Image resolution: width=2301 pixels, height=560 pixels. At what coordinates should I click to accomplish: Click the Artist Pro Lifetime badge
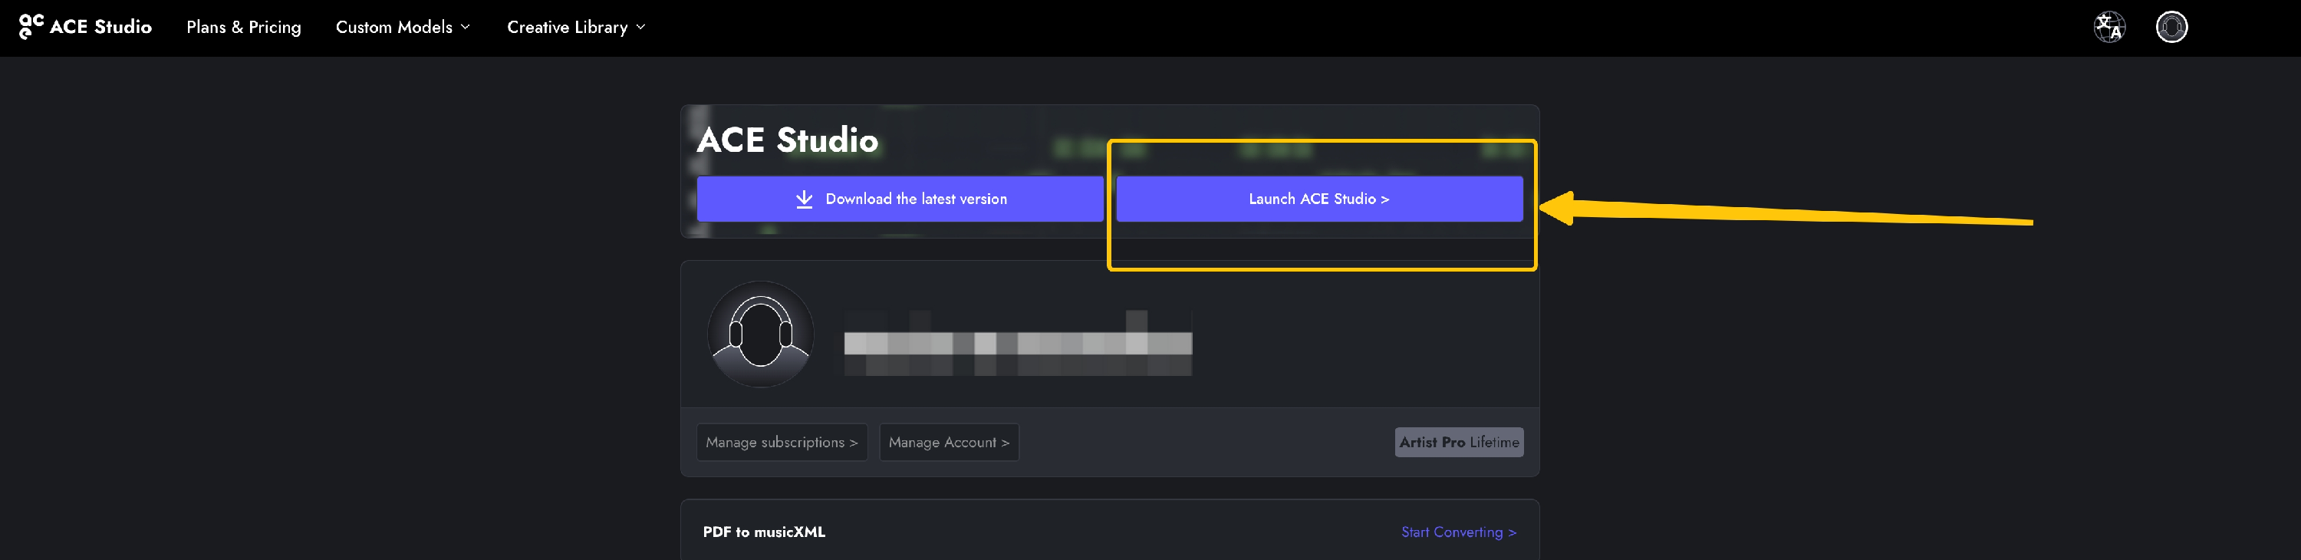[x=1459, y=442]
